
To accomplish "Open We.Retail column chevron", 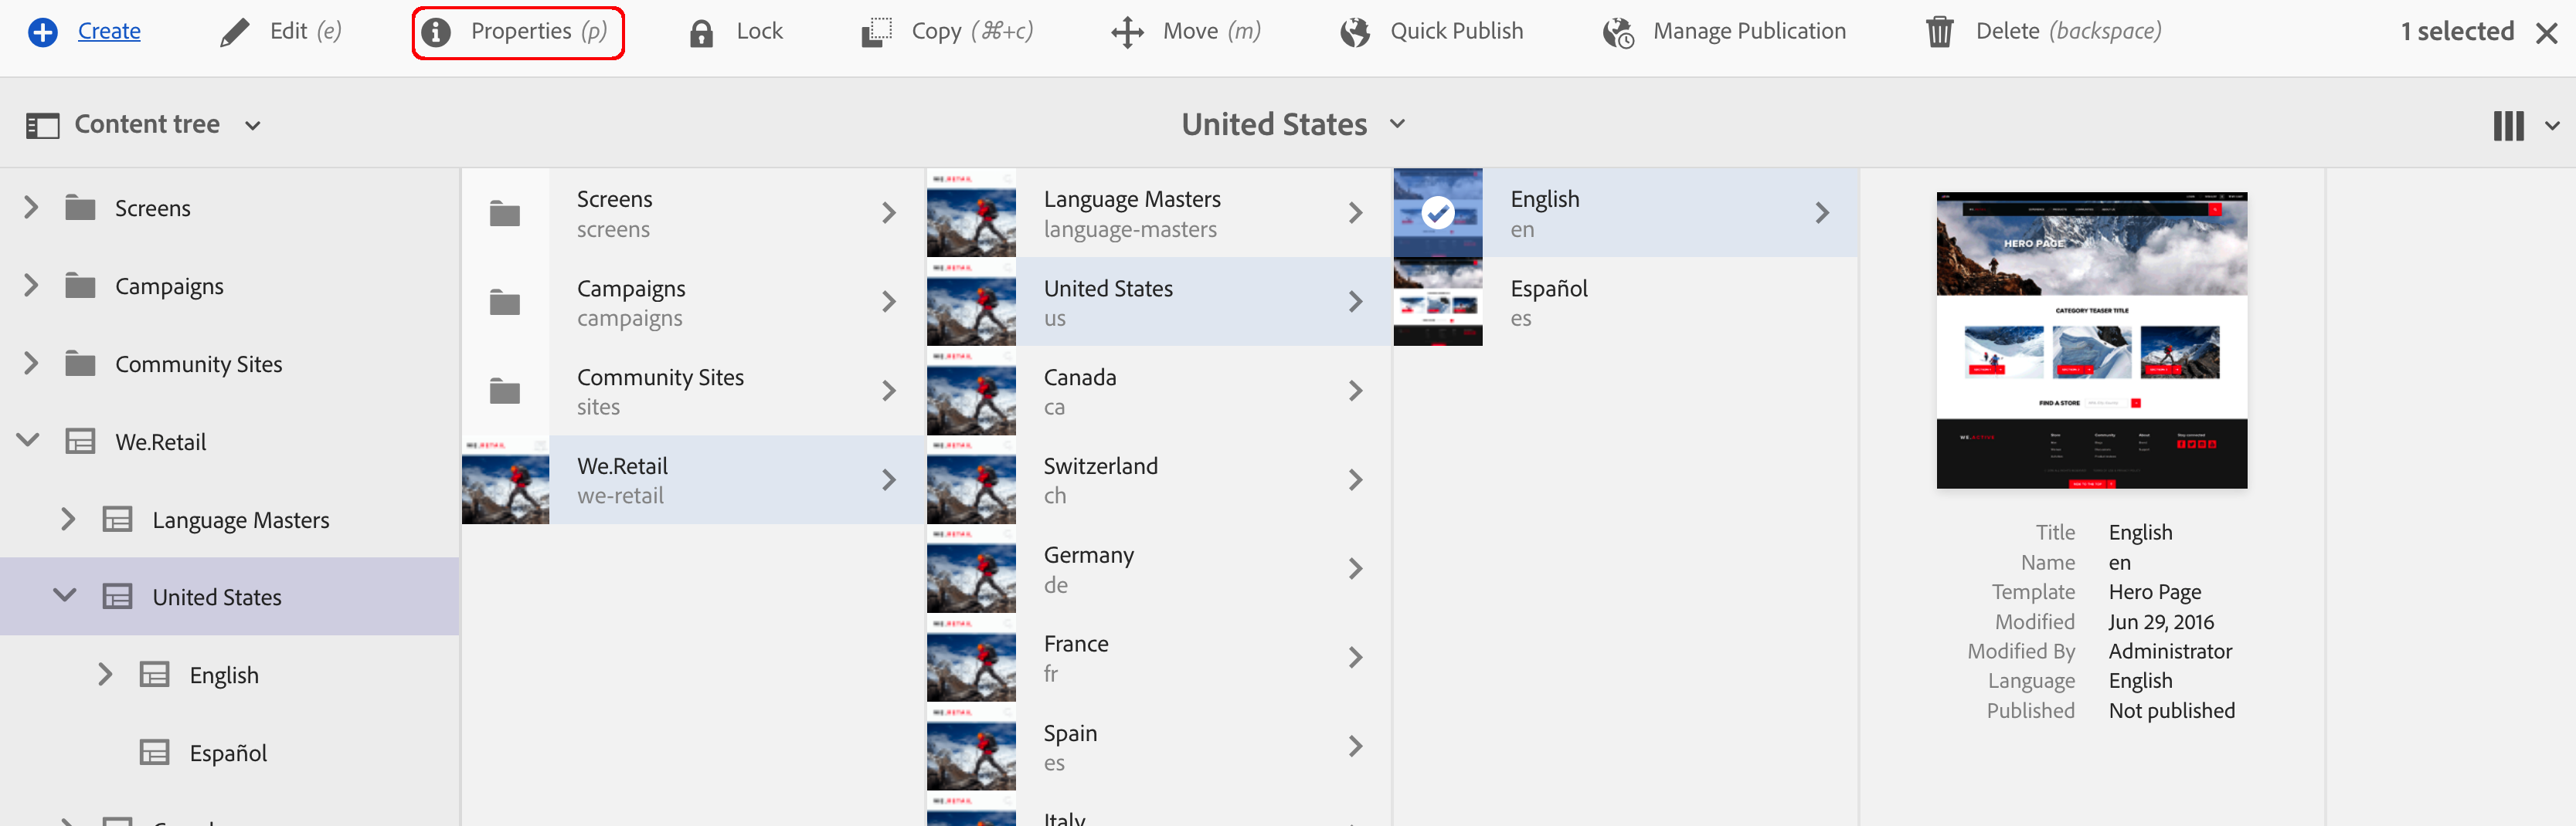I will 889,479.
